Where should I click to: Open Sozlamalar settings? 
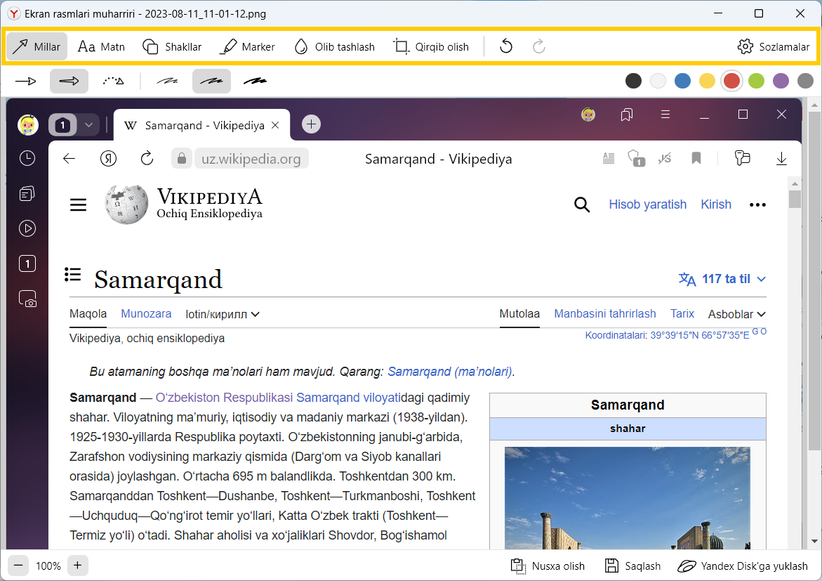click(774, 47)
